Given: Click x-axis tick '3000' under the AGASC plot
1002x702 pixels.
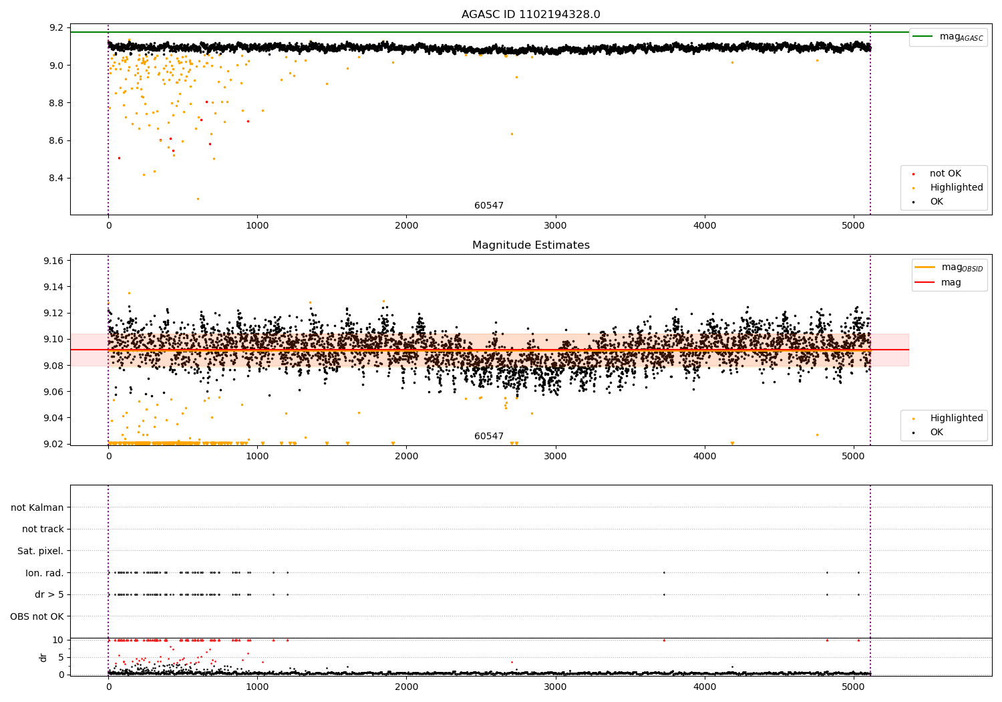Looking at the screenshot, I should pyautogui.click(x=556, y=226).
